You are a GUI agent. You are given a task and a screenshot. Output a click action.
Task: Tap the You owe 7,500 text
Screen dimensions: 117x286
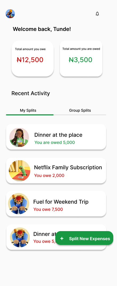pos(48,210)
